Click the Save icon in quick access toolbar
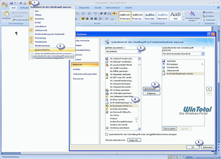Viewport: 221px width, 159px height. pos(11,3)
